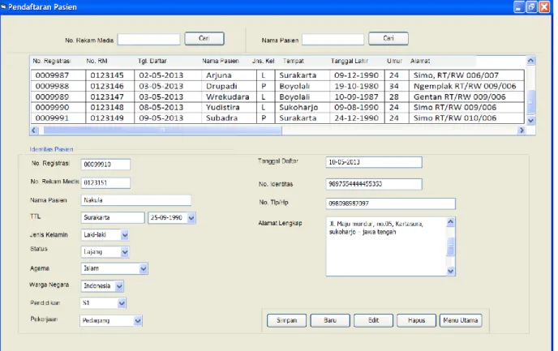Open the Status dropdown showing Lajang
The height and width of the screenshot is (351, 558).
(x=125, y=252)
